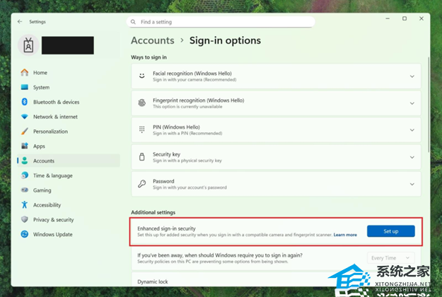Expand Security key chevron

click(412, 157)
